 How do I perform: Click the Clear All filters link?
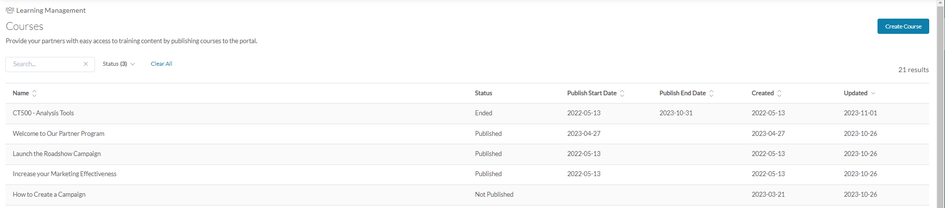click(161, 64)
